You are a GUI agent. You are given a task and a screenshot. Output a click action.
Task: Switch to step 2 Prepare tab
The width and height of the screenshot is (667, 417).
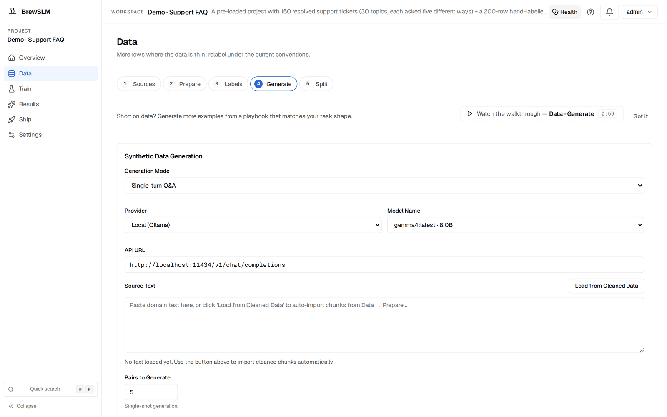pos(185,84)
